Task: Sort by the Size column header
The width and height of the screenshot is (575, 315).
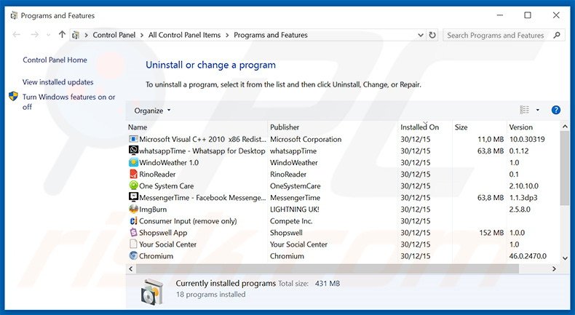Action: tap(461, 127)
